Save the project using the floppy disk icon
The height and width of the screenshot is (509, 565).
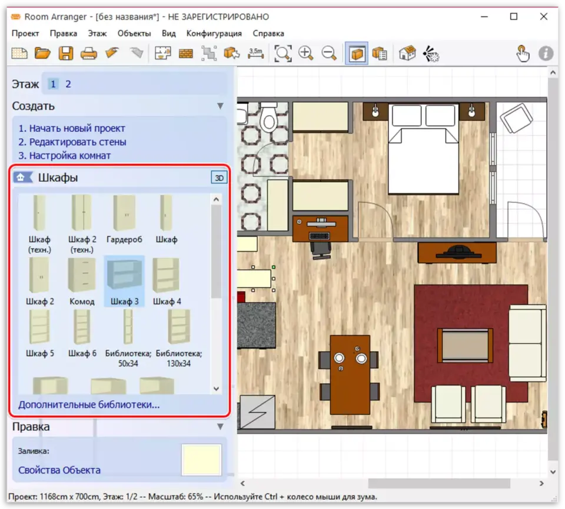pos(65,53)
